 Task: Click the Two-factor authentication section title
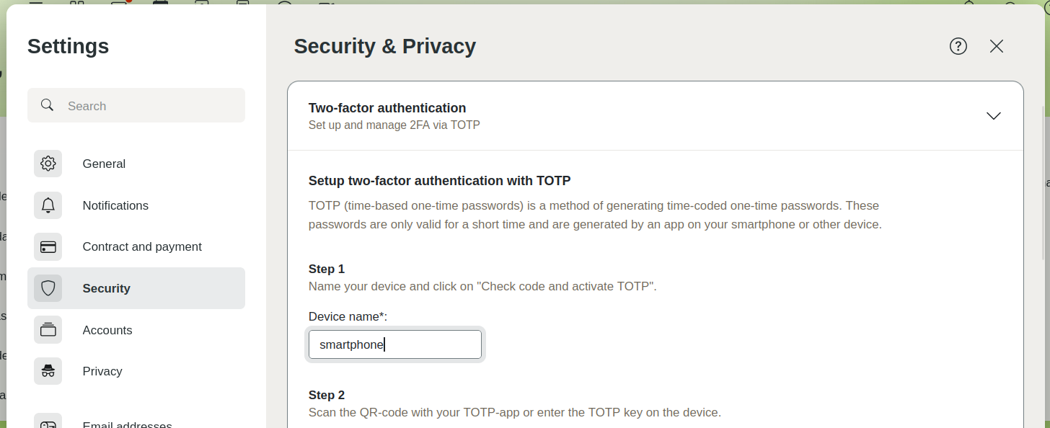387,108
